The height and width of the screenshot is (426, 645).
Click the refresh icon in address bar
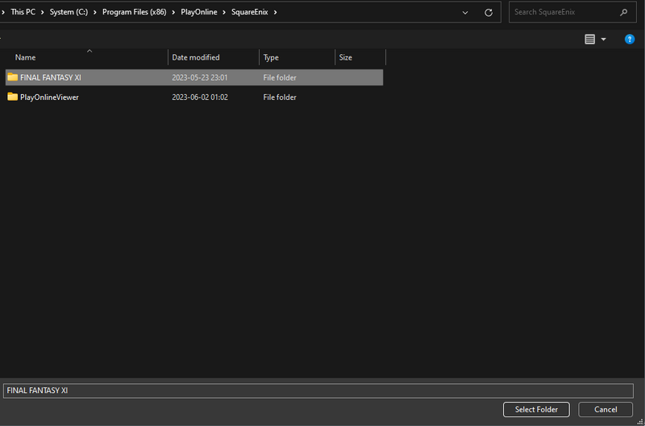click(489, 13)
